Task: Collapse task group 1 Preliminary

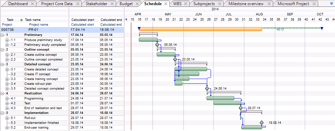Action: (x=2, y=35)
